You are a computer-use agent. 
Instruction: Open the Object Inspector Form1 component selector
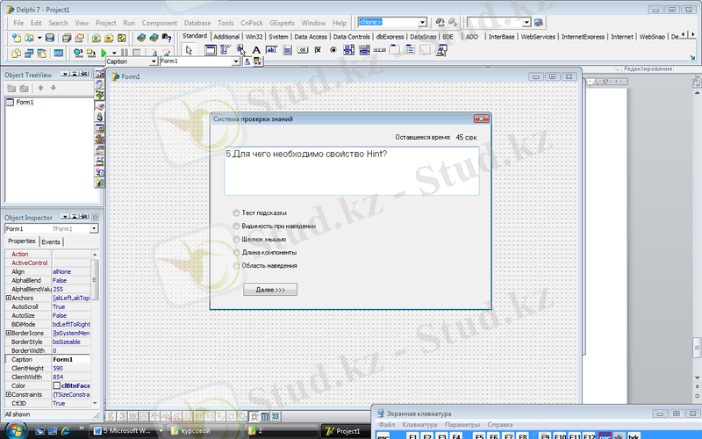[x=94, y=228]
